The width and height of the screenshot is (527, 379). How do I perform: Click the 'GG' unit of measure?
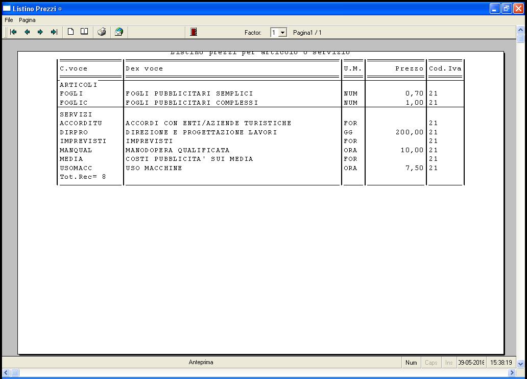(348, 132)
